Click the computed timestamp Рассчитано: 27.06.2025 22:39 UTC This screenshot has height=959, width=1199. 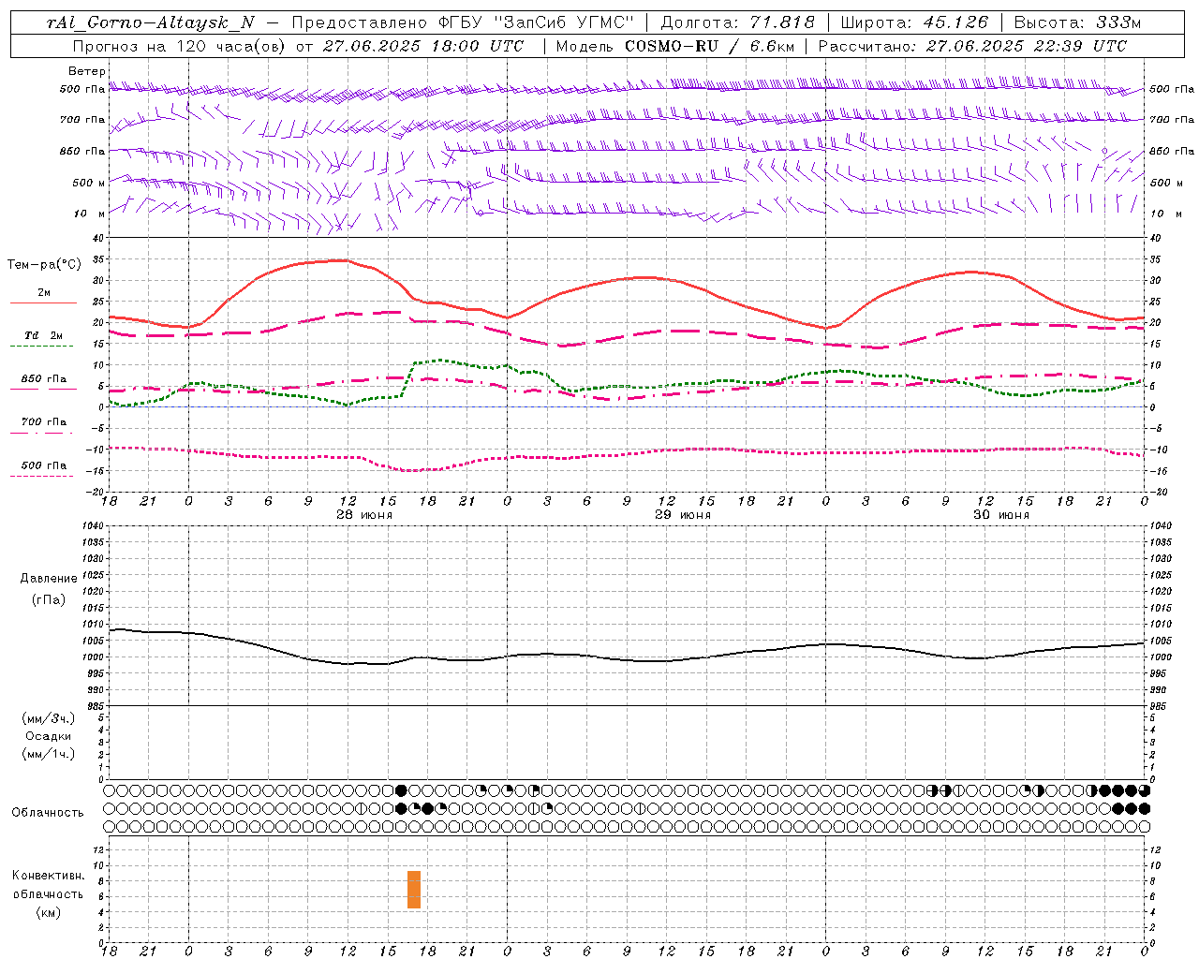[x=972, y=46]
